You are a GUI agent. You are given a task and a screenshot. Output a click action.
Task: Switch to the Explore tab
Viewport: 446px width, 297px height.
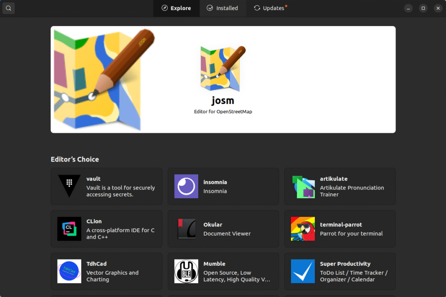(176, 8)
